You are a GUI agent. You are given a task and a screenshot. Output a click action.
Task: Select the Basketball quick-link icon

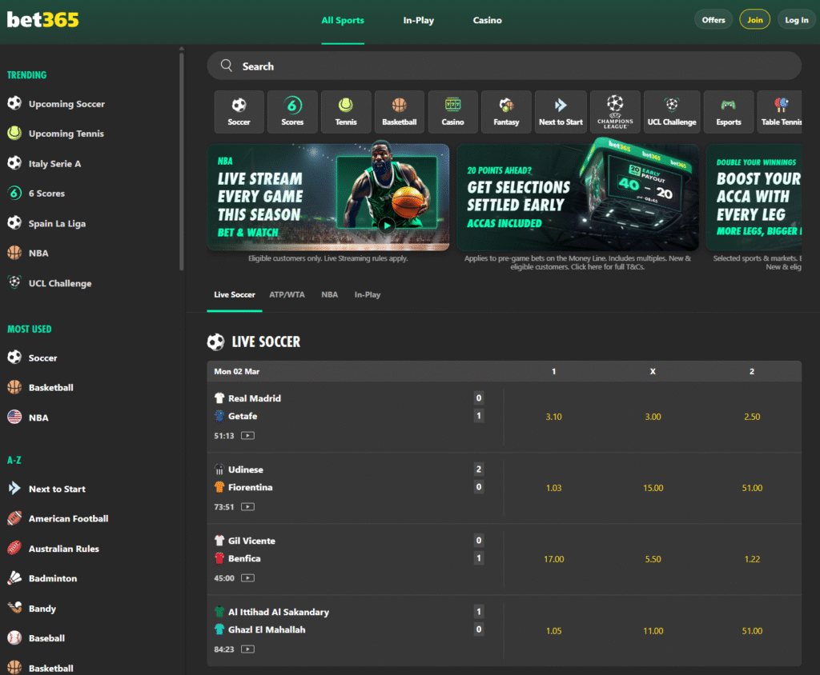tap(399, 111)
